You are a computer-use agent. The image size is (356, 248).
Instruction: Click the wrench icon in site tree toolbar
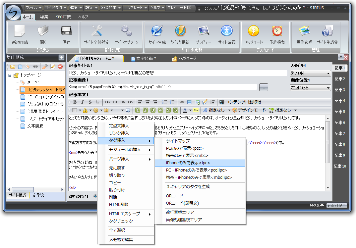point(45,67)
